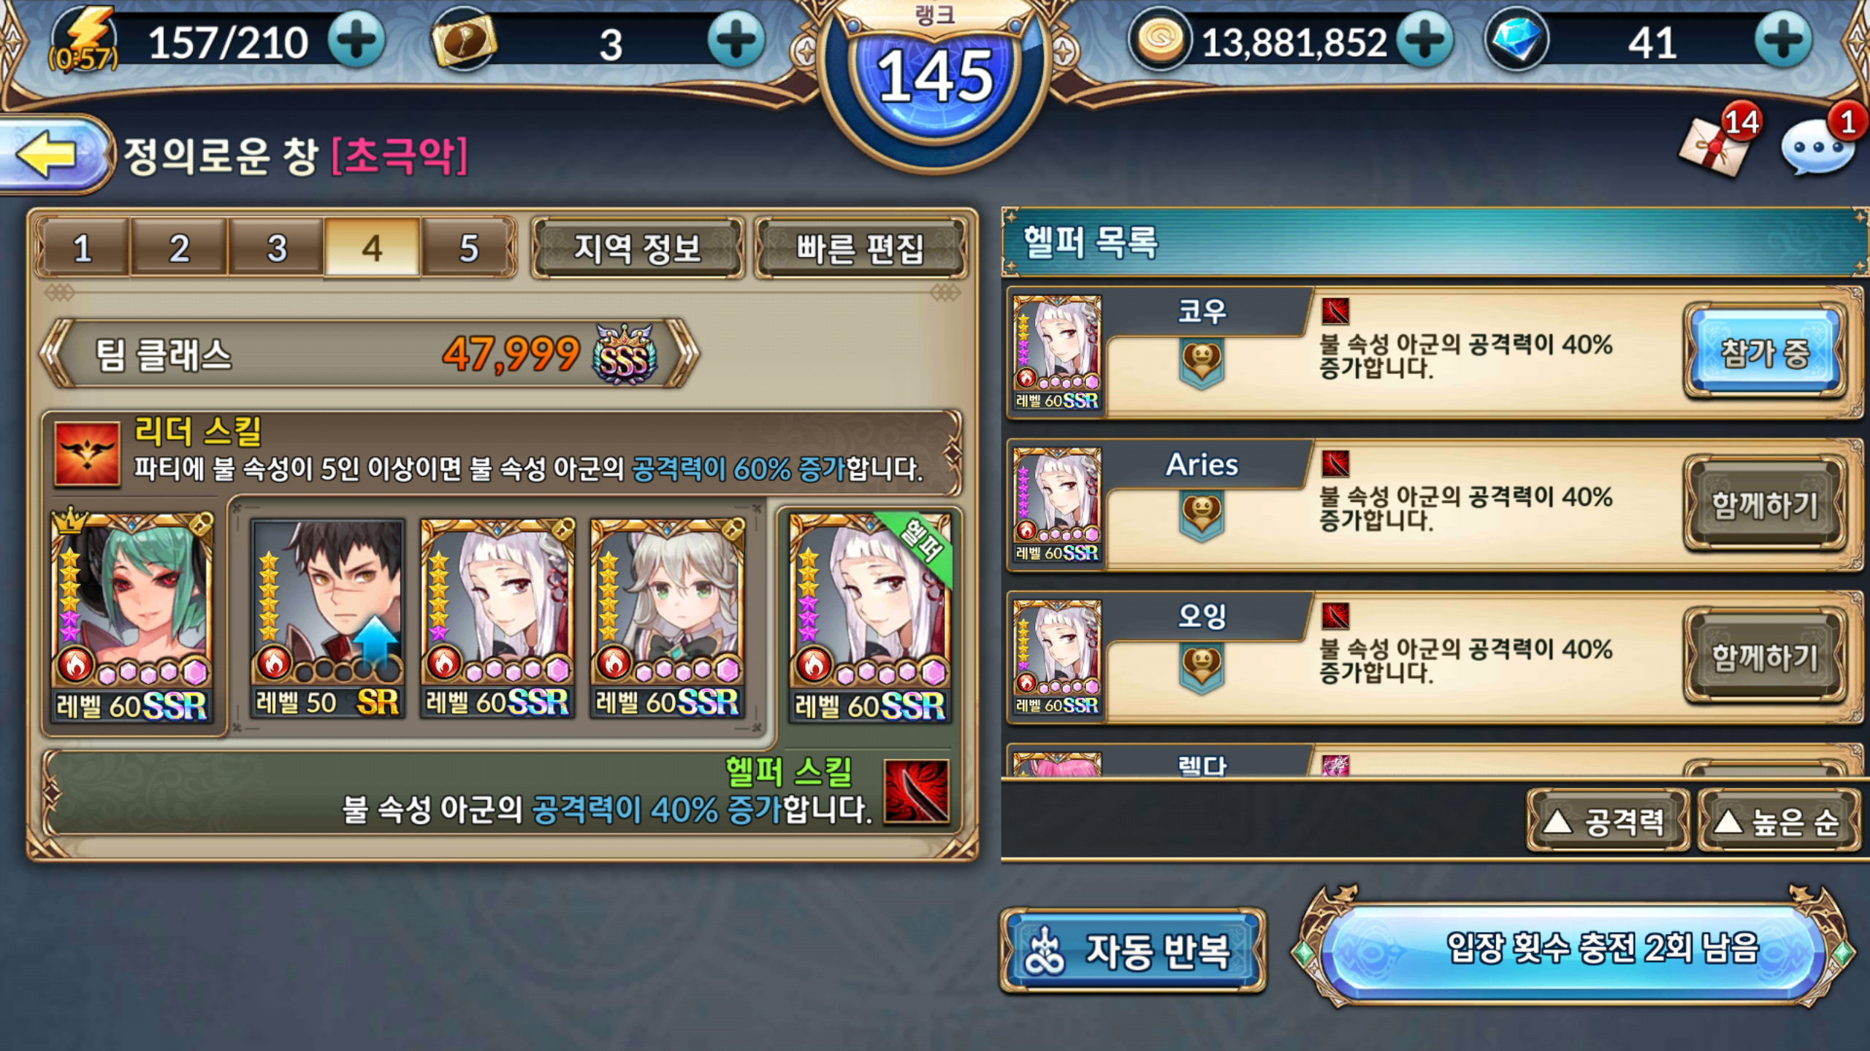Select the level 50 SR character card
Viewport: 1870px width, 1051px height.
pos(327,618)
